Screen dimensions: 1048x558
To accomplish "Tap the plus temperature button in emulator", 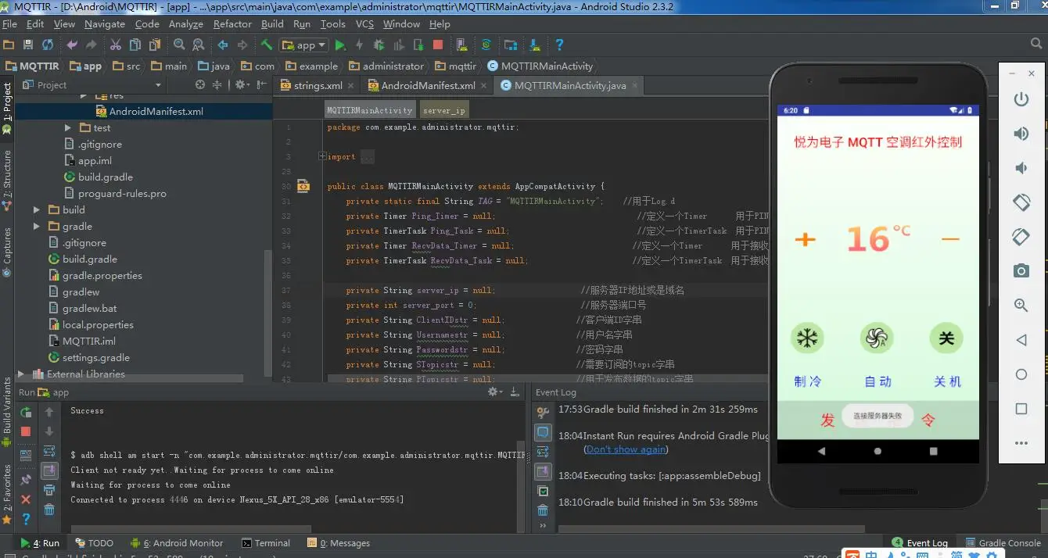I will [805, 239].
